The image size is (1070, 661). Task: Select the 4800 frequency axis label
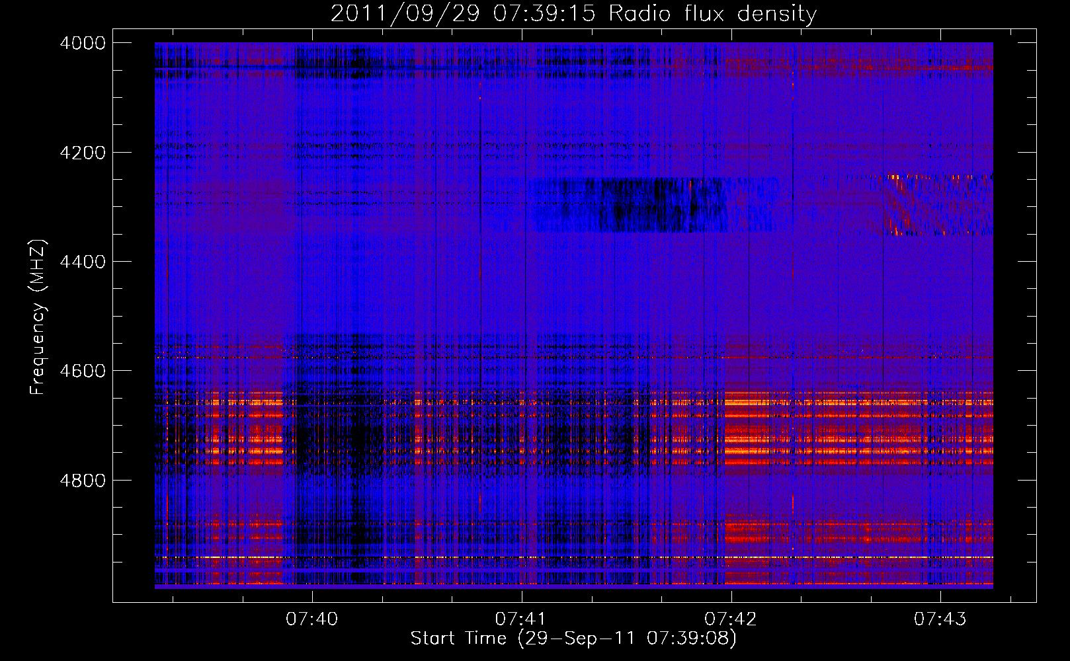[83, 480]
